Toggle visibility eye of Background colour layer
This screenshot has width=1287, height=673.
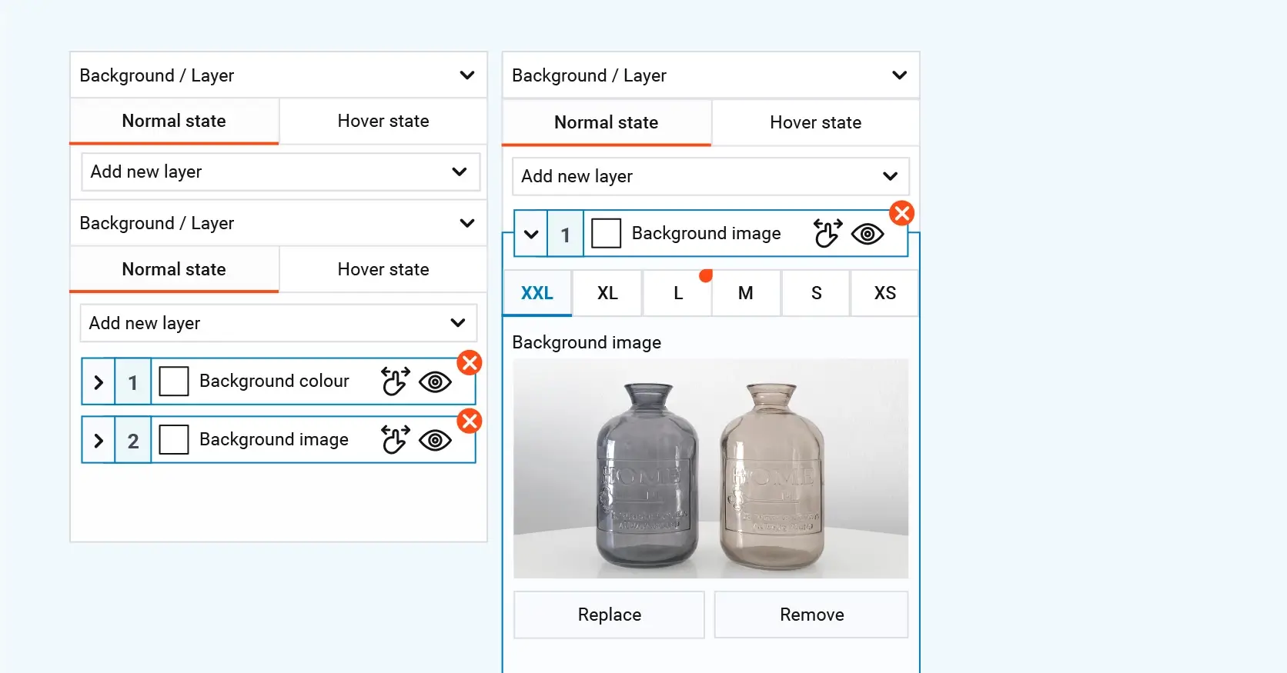[x=435, y=381]
